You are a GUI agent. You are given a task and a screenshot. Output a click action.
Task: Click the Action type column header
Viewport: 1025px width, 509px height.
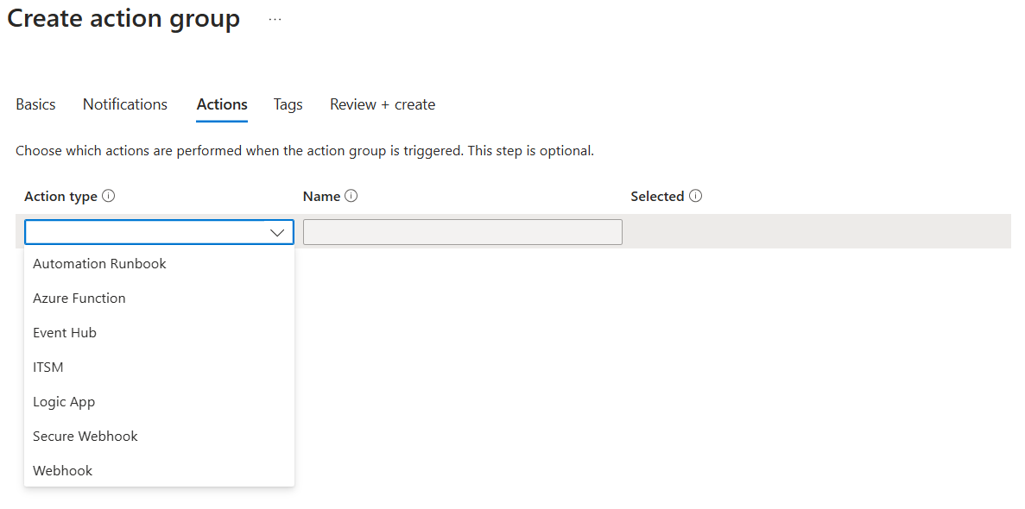point(60,196)
